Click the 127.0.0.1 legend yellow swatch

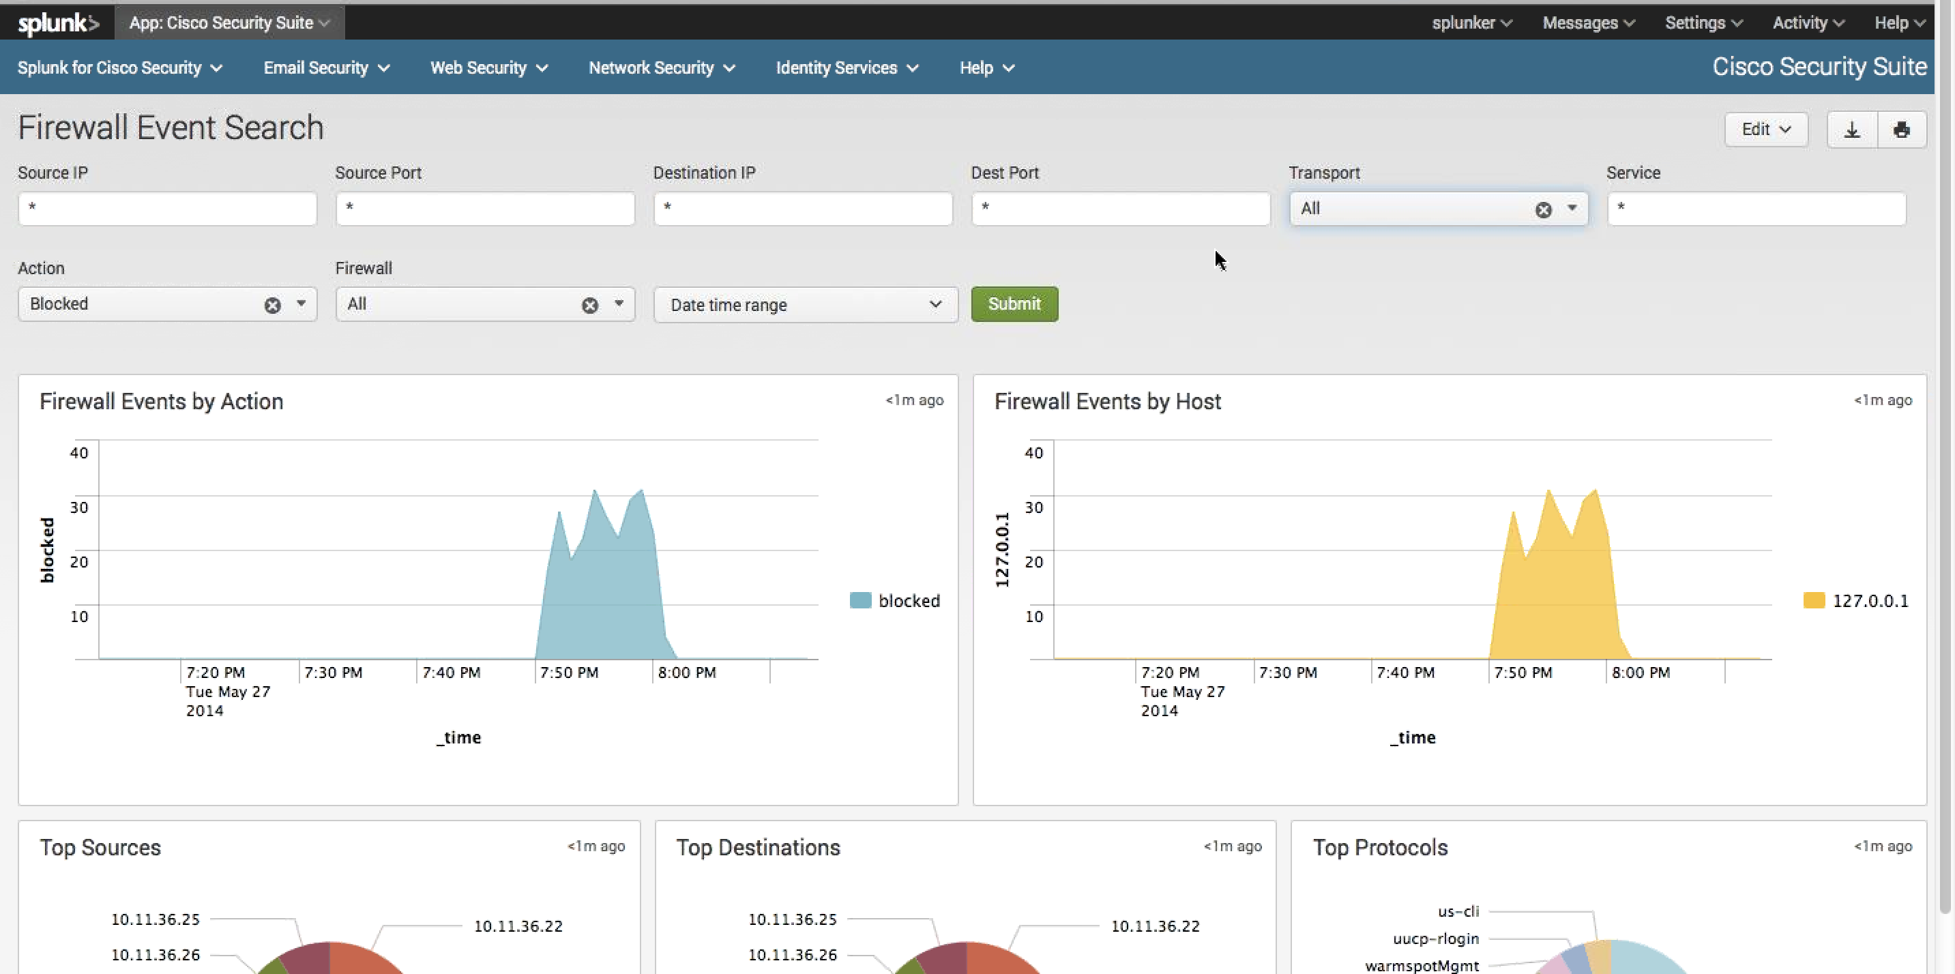pos(1813,601)
